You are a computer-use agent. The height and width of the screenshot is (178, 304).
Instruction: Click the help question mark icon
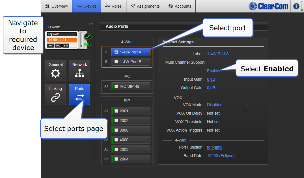[x=296, y=6]
